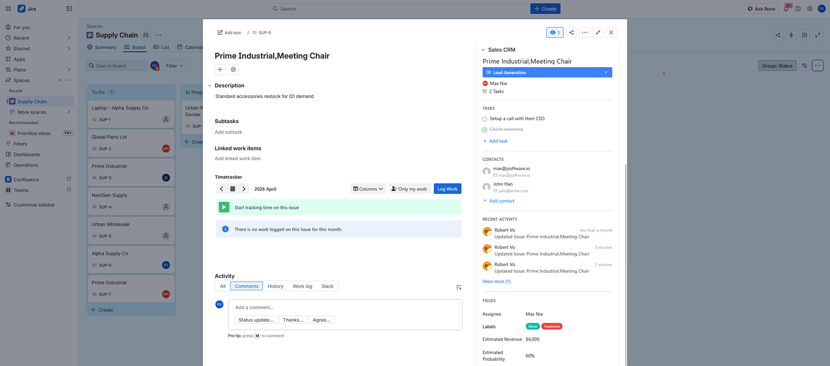
Task: Click the plus icon under issue title
Action: [220, 70]
